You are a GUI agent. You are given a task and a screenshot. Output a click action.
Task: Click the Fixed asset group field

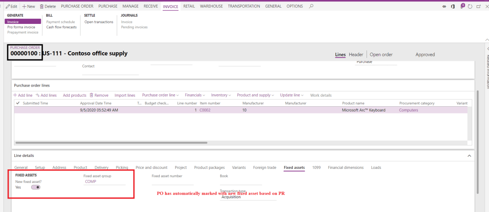[104, 181]
